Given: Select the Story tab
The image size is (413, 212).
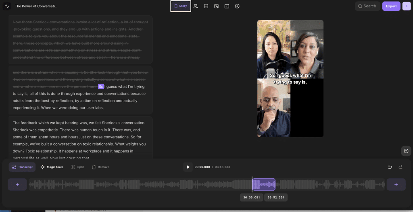Looking at the screenshot, I should [181, 6].
